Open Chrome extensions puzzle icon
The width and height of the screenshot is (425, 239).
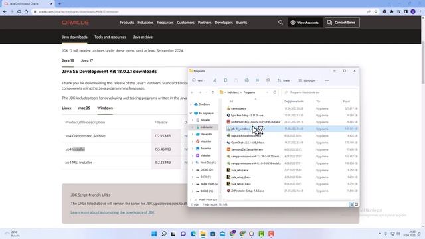pos(392,12)
